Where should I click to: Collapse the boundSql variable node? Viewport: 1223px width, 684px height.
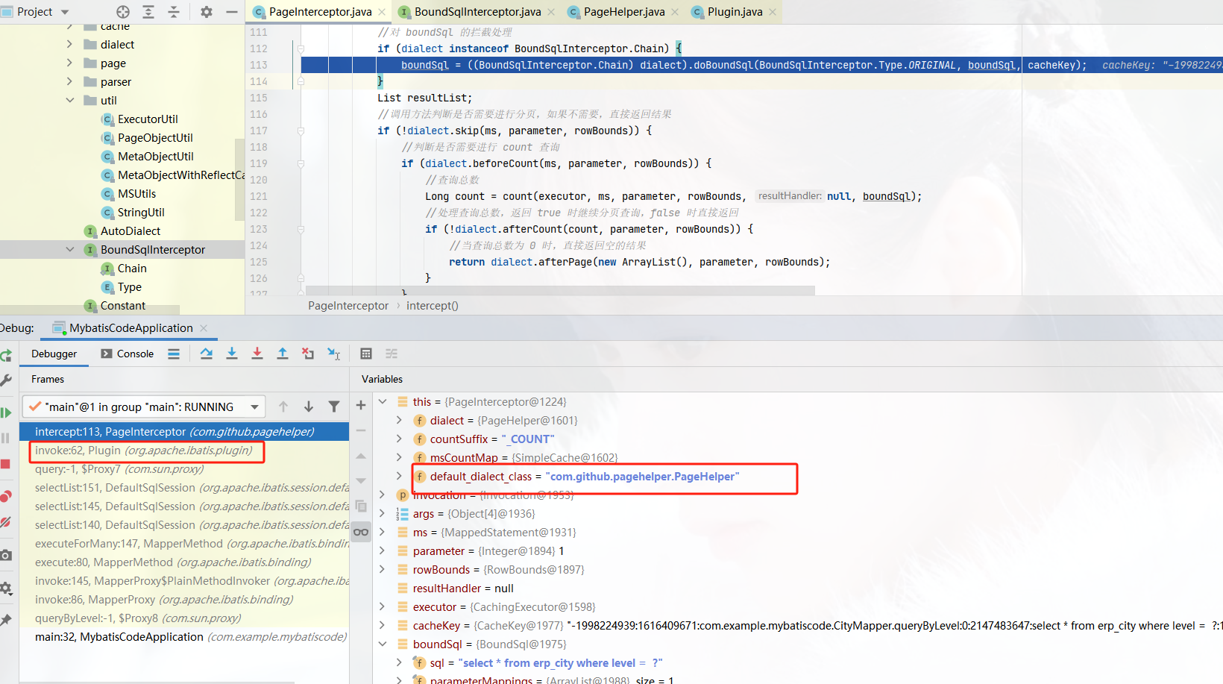tap(383, 644)
